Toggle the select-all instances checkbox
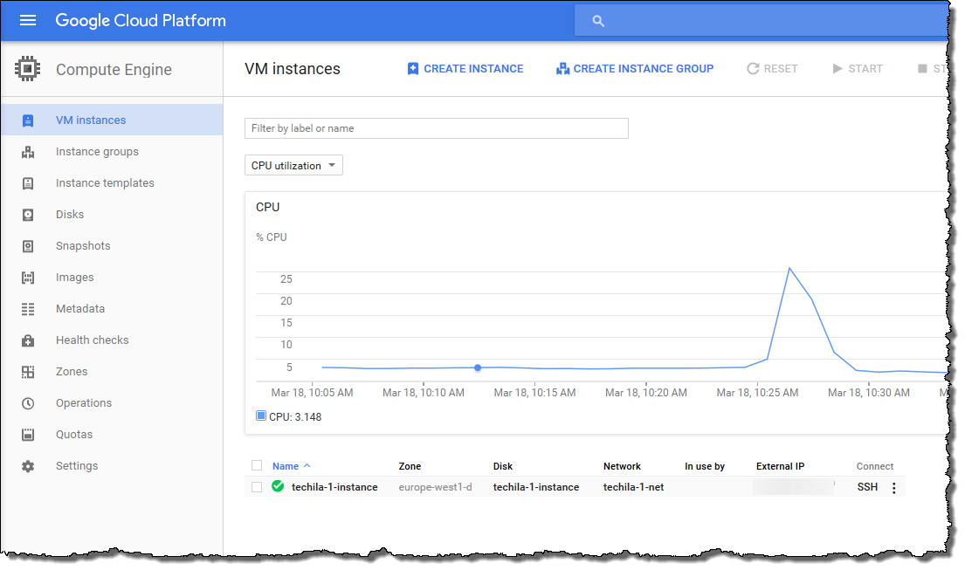 click(x=256, y=466)
